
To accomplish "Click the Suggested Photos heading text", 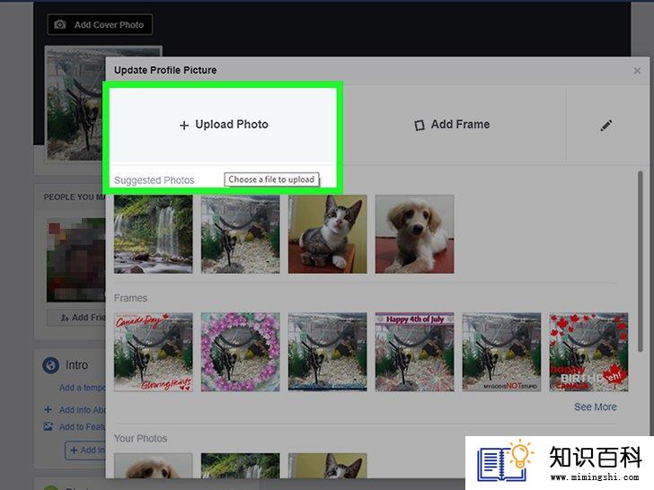I will 155,180.
